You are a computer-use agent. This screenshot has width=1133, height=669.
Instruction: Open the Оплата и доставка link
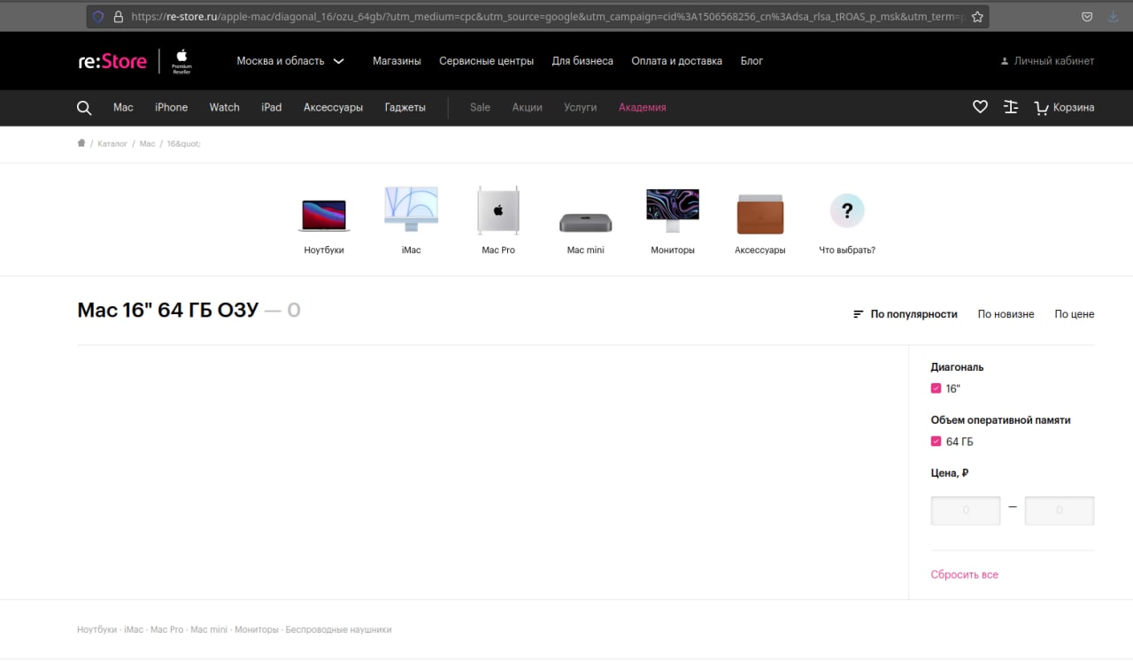click(x=676, y=61)
